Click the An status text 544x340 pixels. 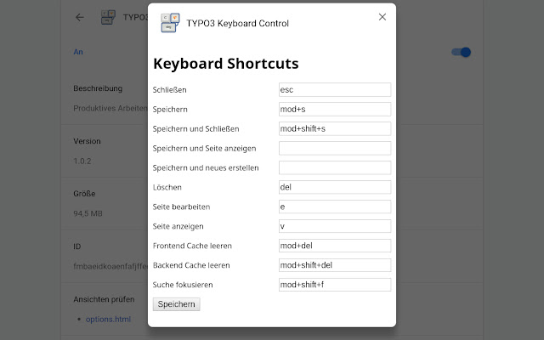78,52
